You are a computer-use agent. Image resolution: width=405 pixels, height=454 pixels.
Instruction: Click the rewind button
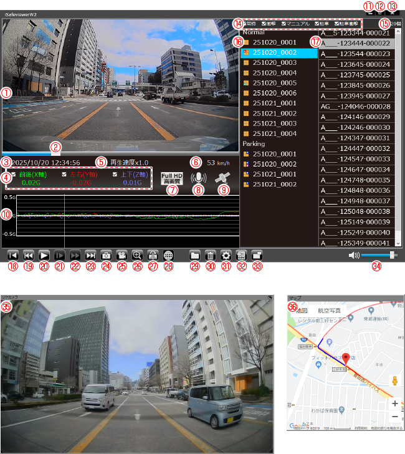click(29, 256)
